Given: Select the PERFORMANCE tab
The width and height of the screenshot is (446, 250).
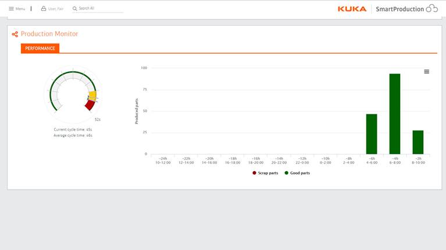Looking at the screenshot, I should click(x=40, y=49).
